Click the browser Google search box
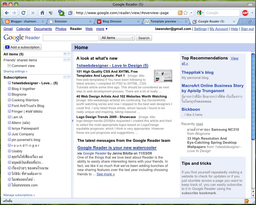Screen dimensions: 256x205 coord(222,13)
